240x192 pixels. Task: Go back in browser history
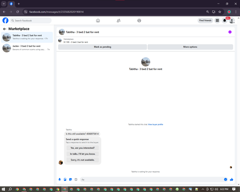pyautogui.click(x=4, y=12)
